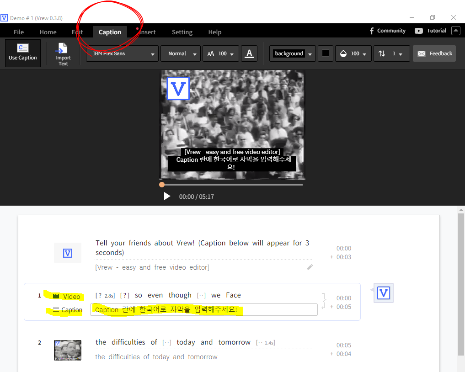This screenshot has width=465, height=372.
Task: Open the Setting tab
Action: coord(182,32)
